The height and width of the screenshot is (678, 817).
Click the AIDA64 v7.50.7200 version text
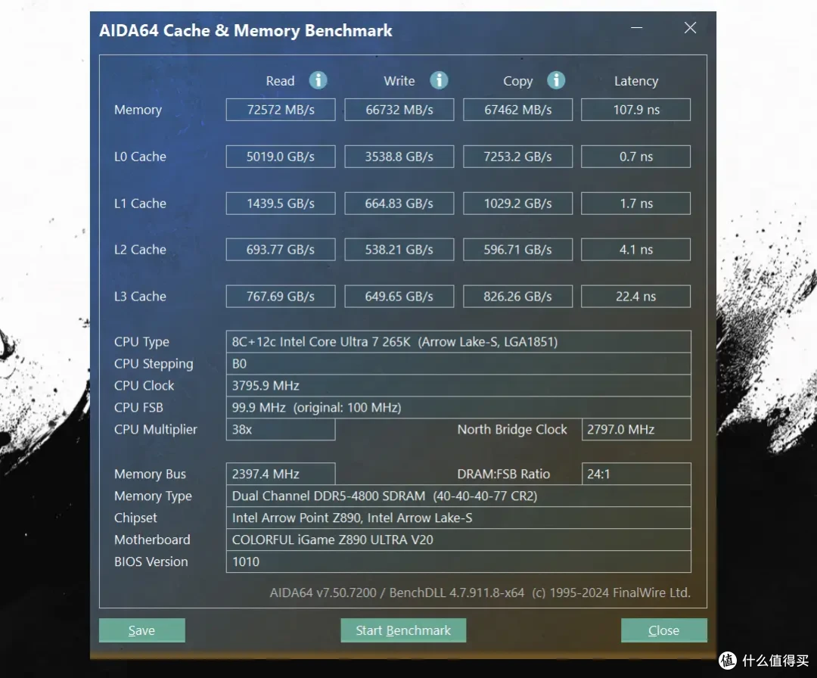pos(480,592)
